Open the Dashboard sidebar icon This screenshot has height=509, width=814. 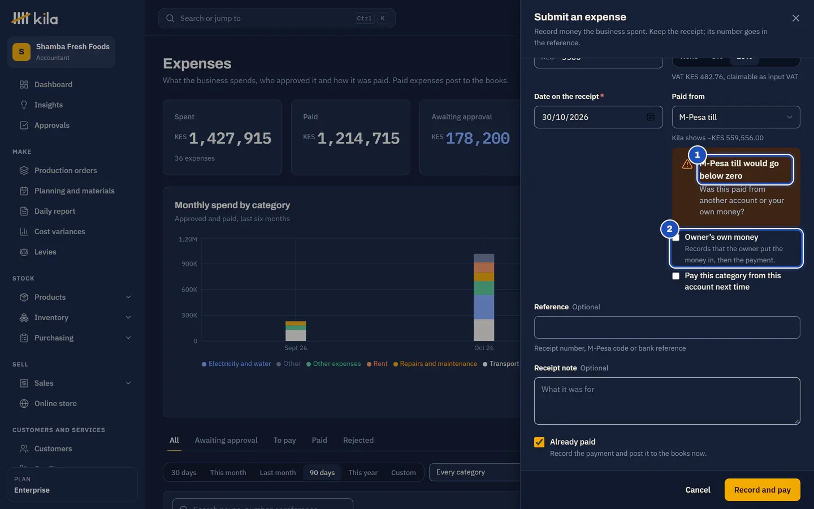[24, 85]
